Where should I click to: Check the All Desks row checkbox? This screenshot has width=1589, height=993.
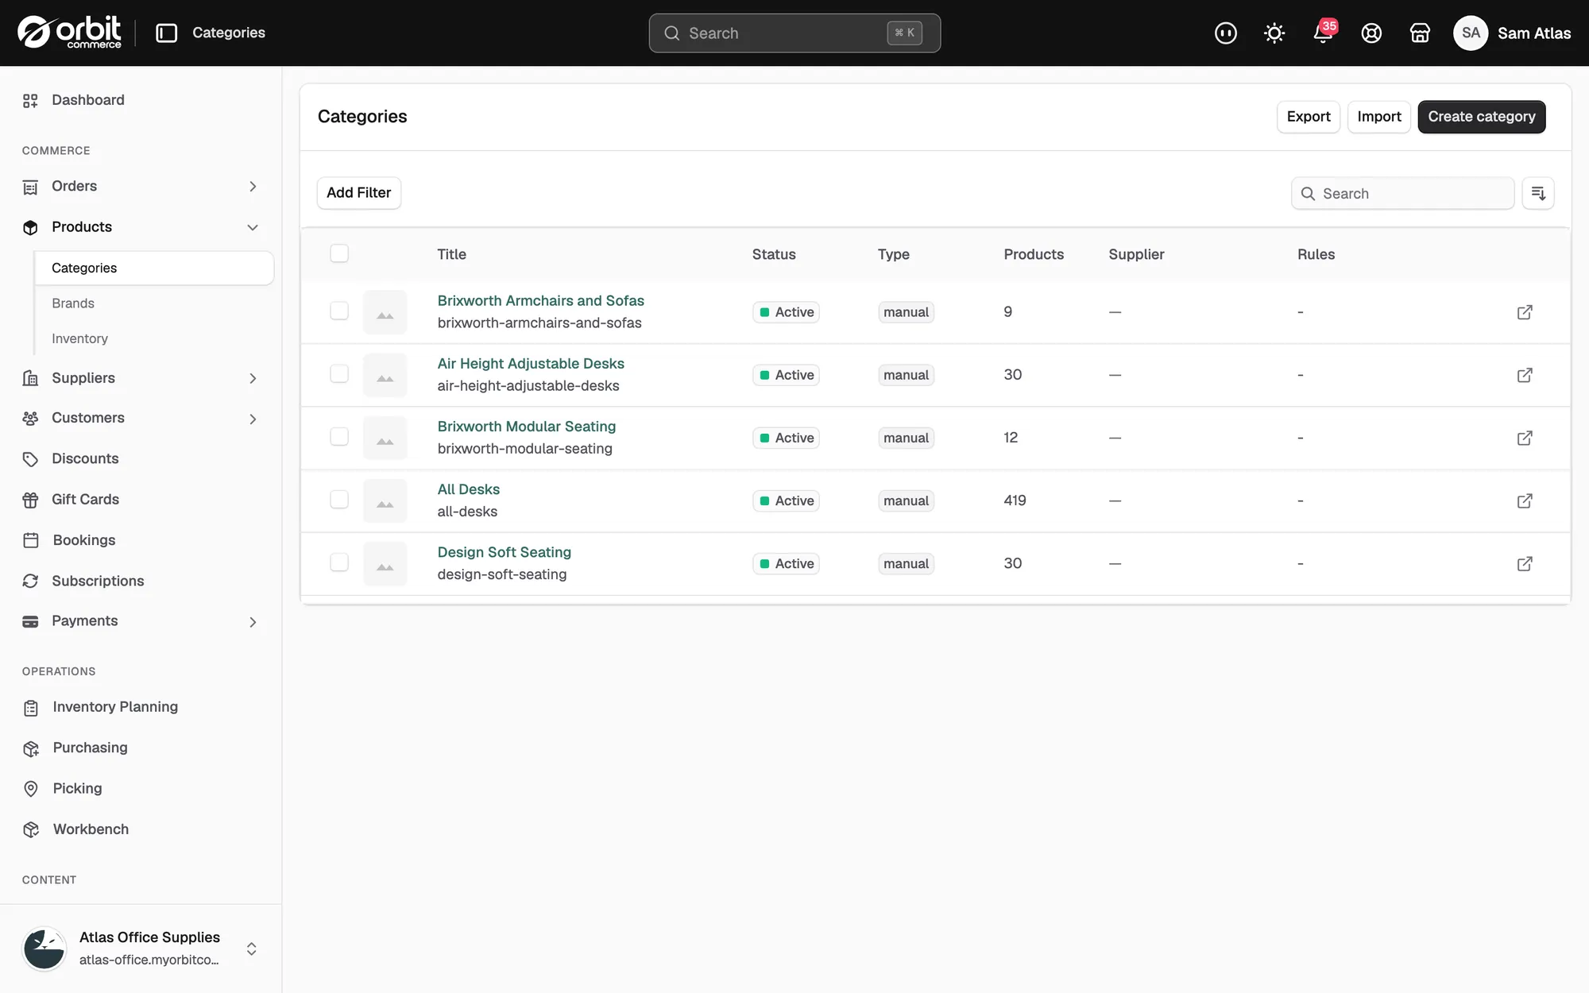pos(339,499)
